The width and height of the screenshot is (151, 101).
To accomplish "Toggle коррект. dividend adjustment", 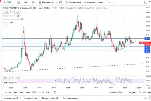I will [x=133, y=92].
